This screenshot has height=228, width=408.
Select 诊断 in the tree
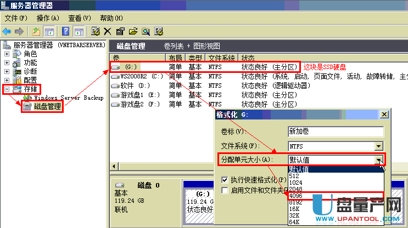30,72
